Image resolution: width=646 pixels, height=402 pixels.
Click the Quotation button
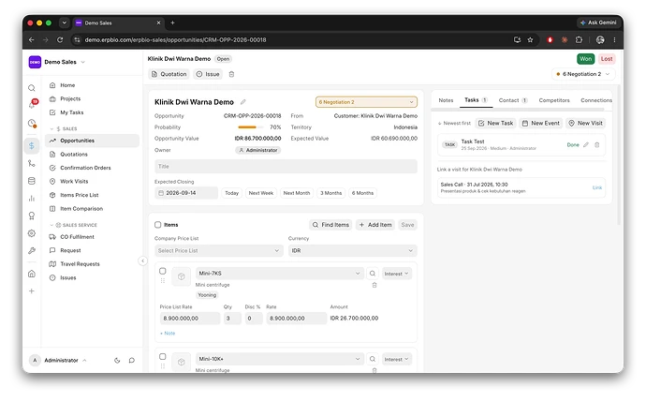click(169, 74)
